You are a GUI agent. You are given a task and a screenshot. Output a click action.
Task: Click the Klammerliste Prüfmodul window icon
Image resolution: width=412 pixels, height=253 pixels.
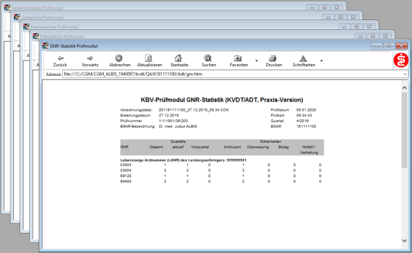pyautogui.click(x=26, y=26)
